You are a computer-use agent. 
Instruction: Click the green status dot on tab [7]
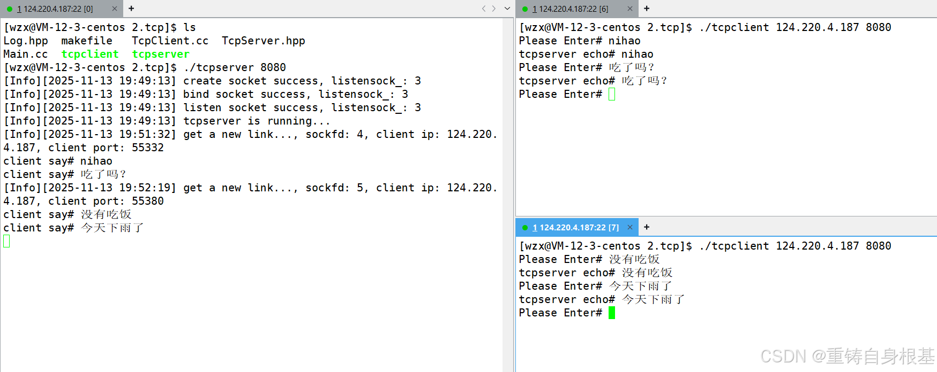[525, 228]
